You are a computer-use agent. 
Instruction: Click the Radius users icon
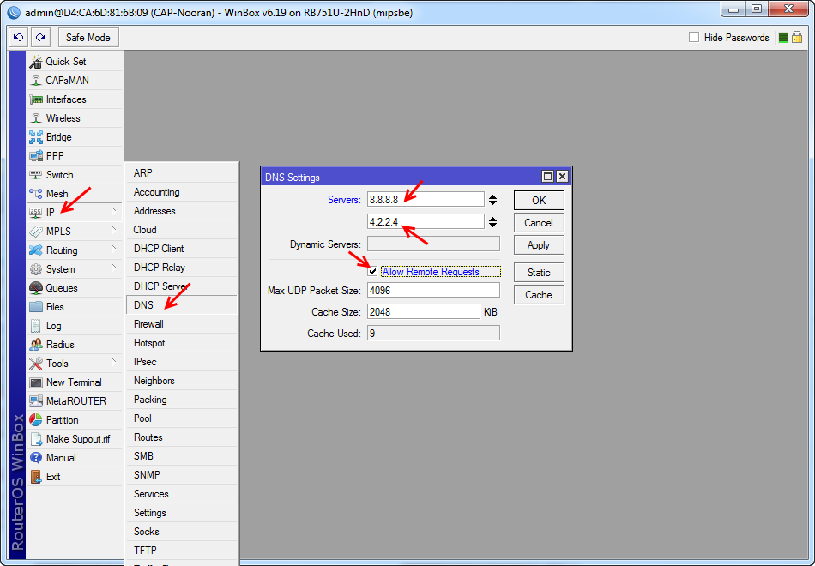36,345
